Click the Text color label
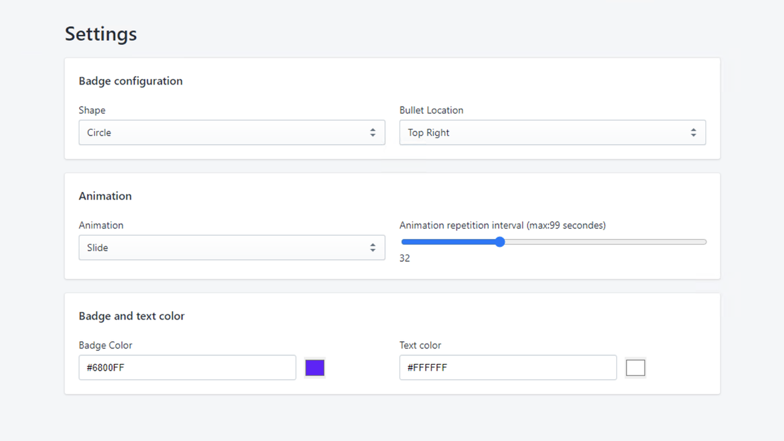The height and width of the screenshot is (441, 784). point(420,345)
